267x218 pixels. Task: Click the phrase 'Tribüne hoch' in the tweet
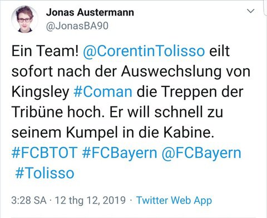(56, 112)
